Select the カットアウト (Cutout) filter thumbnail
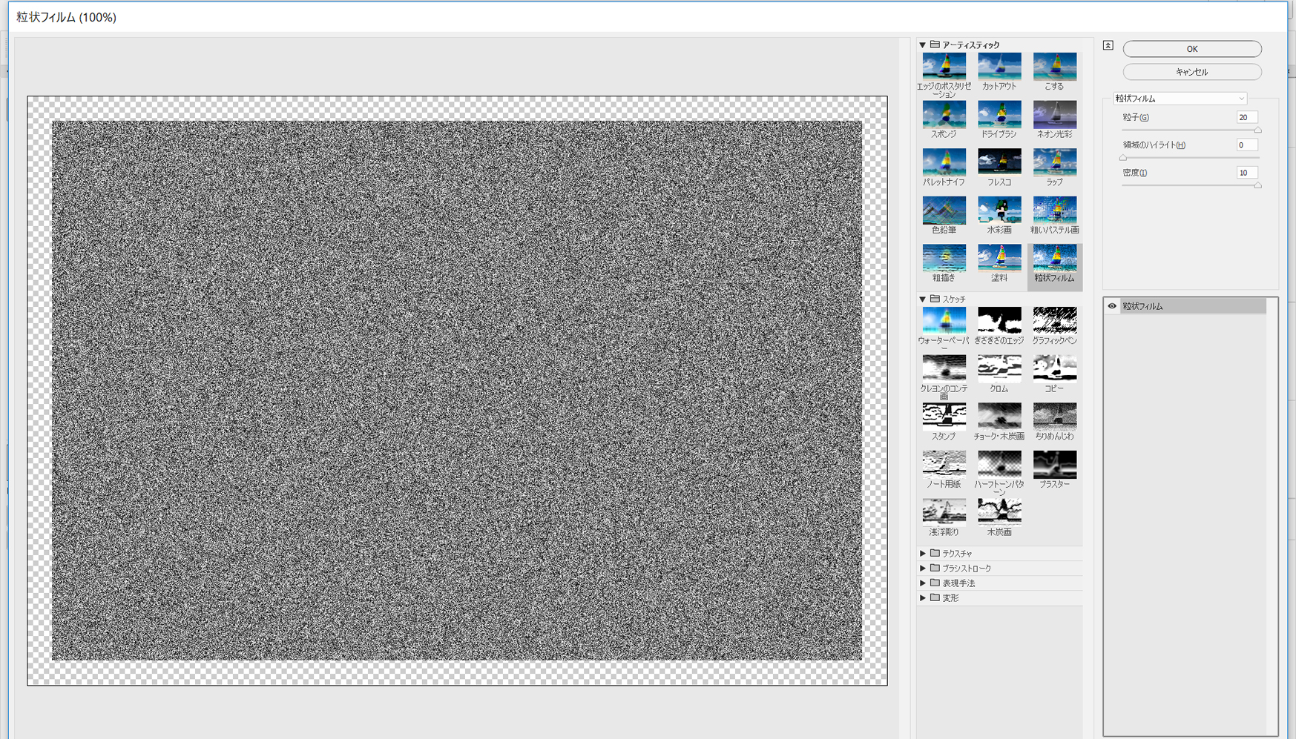The width and height of the screenshot is (1296, 739). pyautogui.click(x=999, y=67)
